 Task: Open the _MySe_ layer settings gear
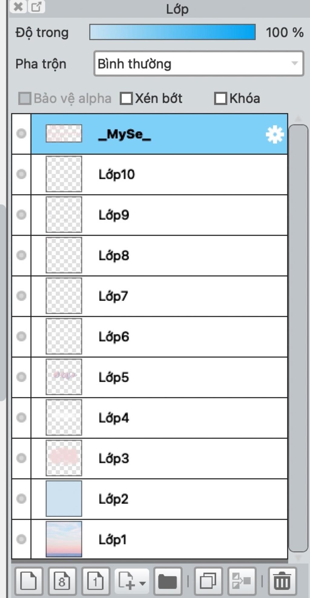(275, 134)
